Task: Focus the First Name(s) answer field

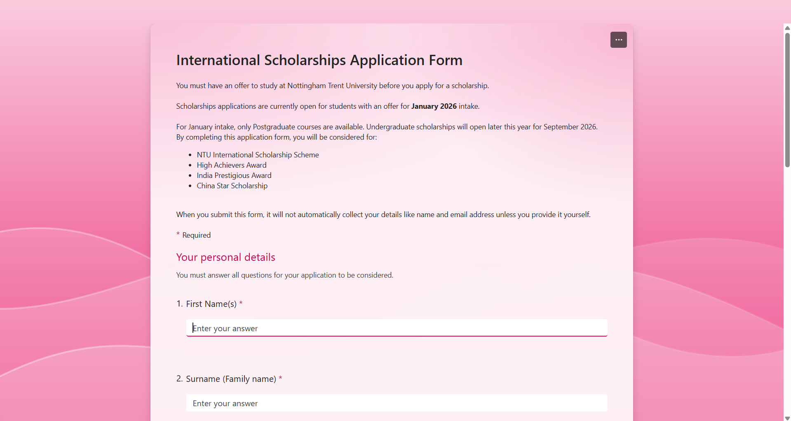Action: point(397,328)
